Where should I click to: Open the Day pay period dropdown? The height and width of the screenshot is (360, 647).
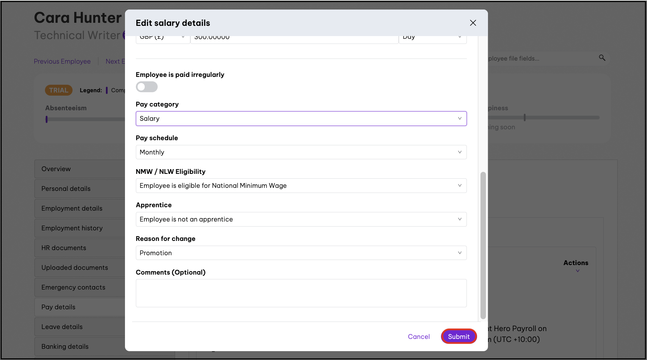[432, 38]
